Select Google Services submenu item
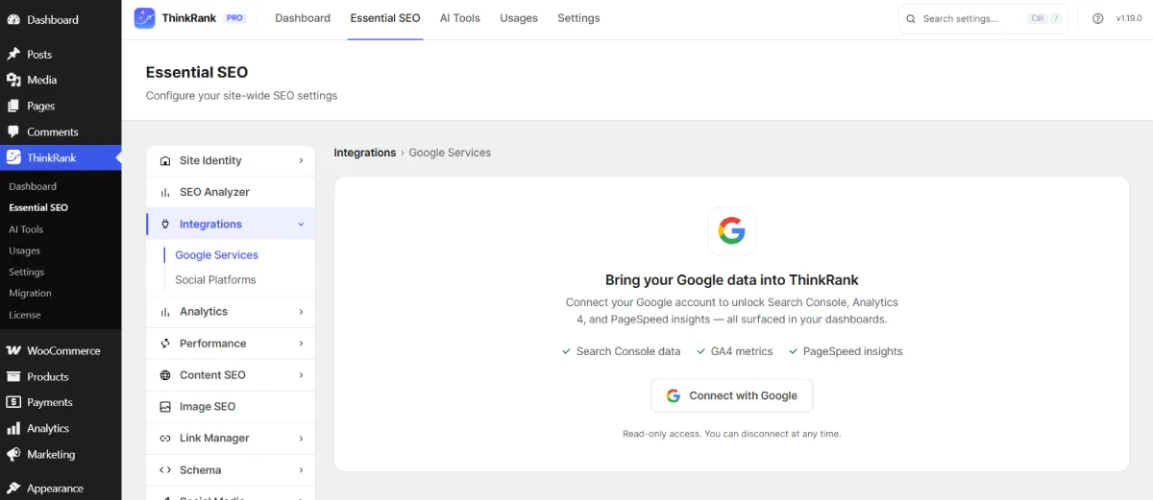 pyautogui.click(x=216, y=255)
